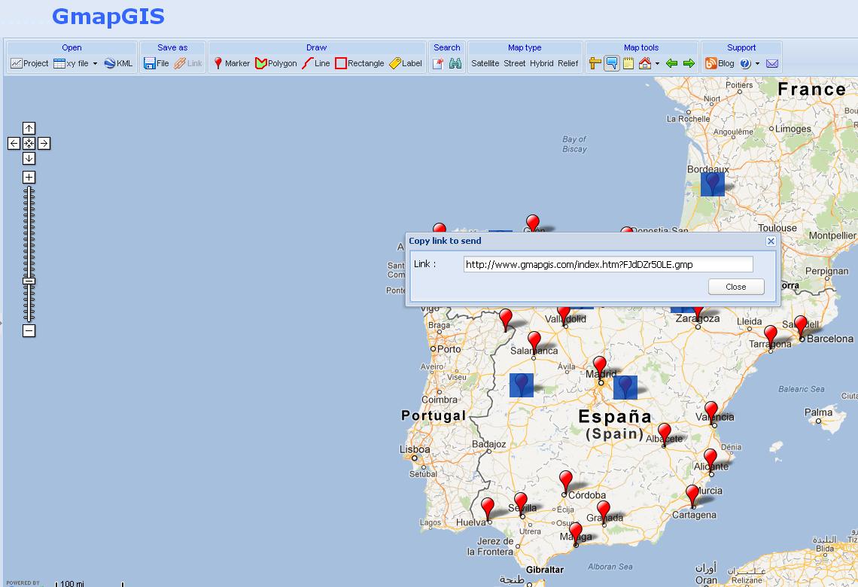Switch to the Relief map type
The height and width of the screenshot is (587, 858).
(x=569, y=64)
